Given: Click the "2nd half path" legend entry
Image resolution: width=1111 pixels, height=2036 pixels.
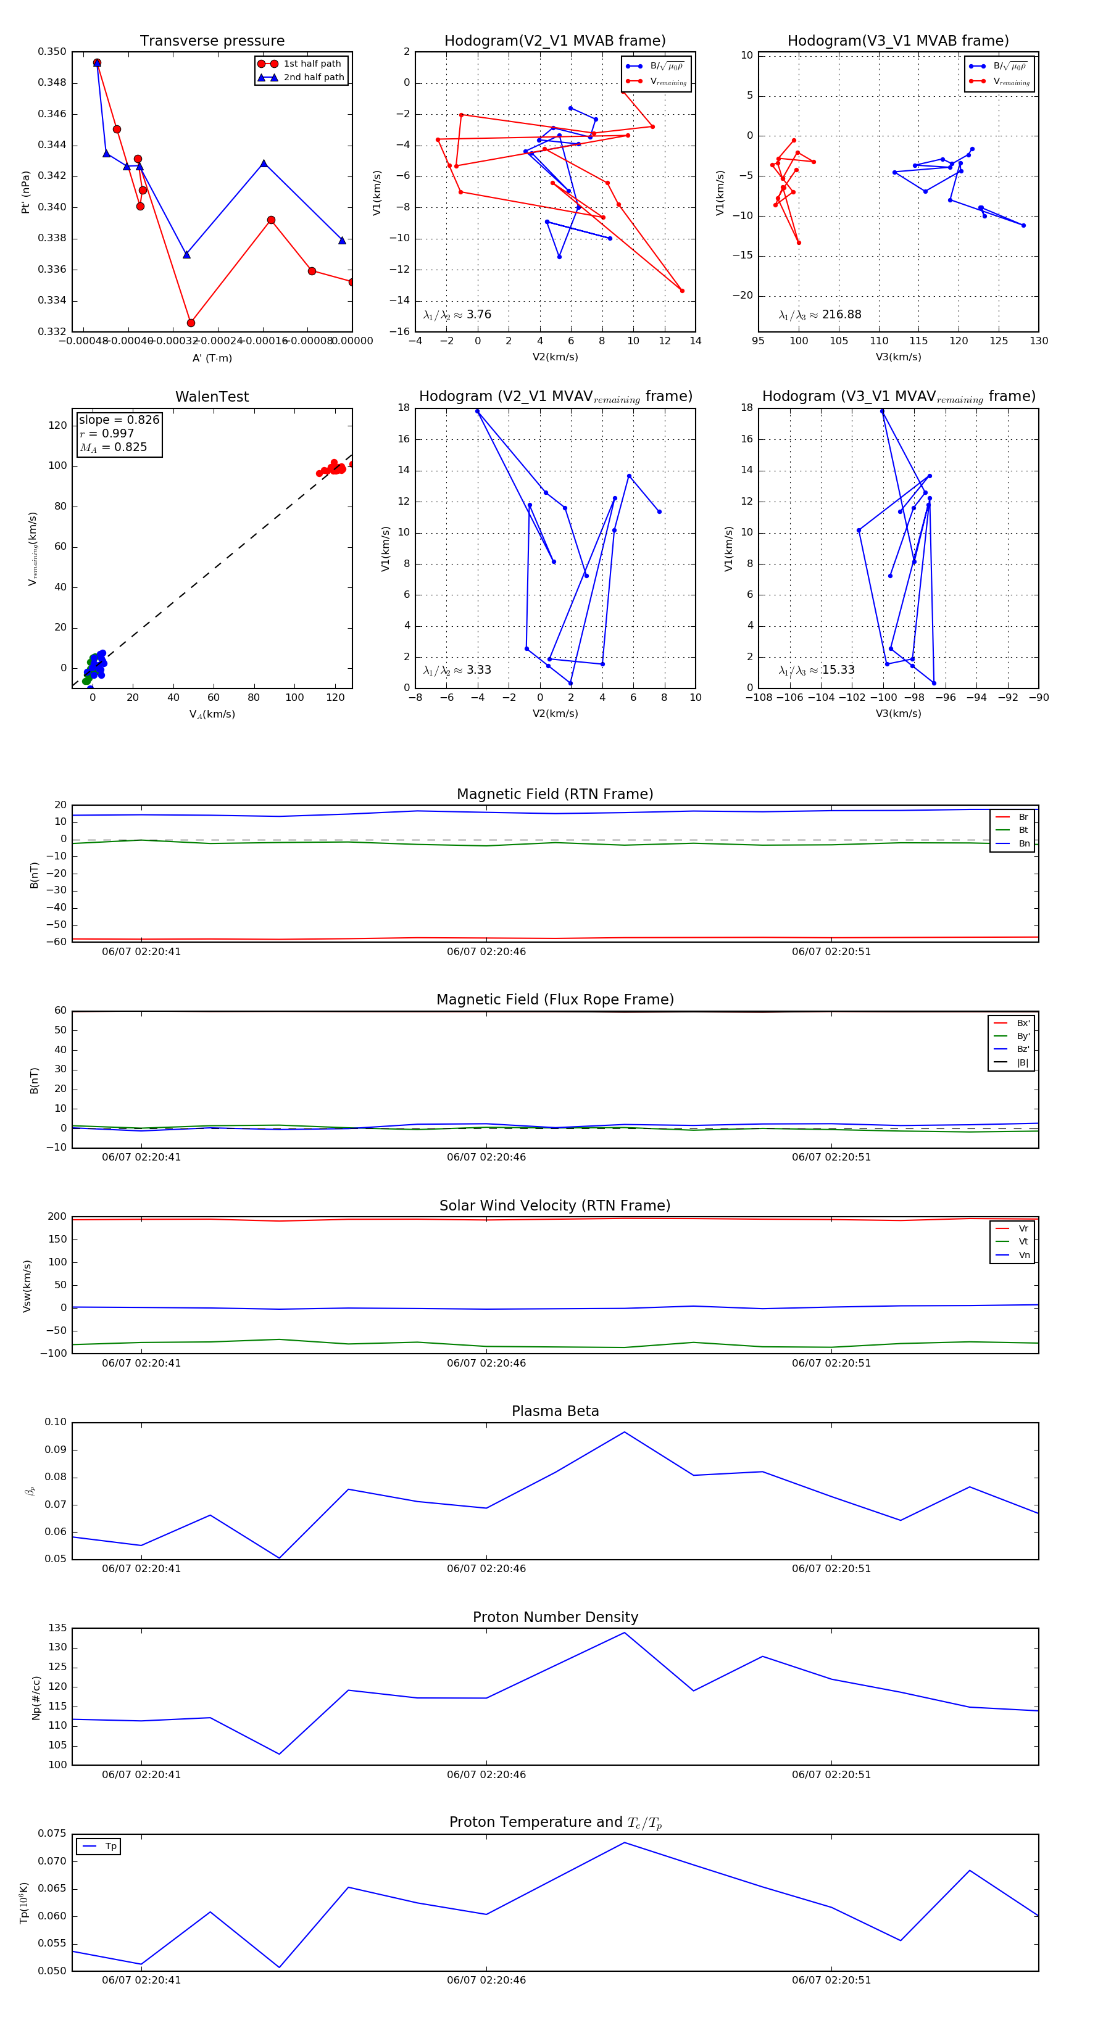Looking at the screenshot, I should (x=302, y=78).
